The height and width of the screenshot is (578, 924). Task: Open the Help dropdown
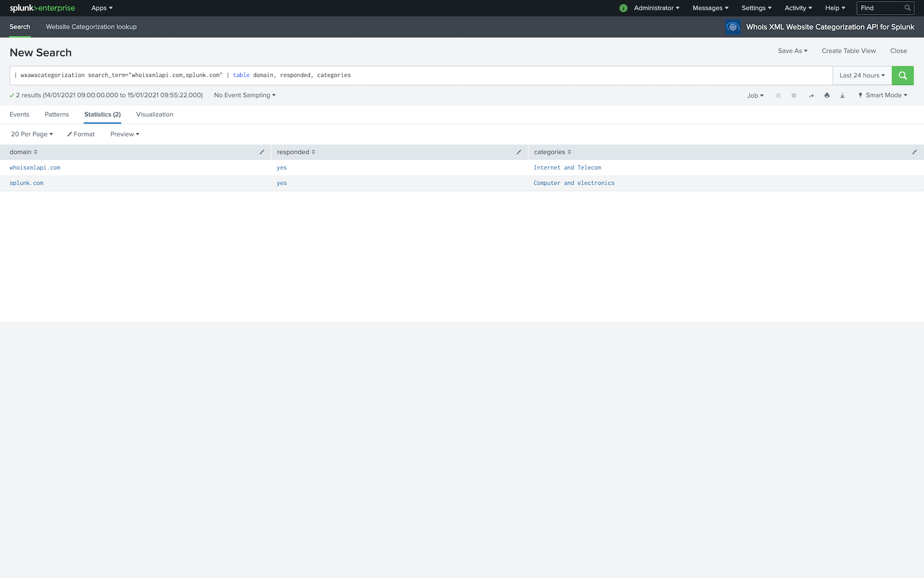point(835,8)
